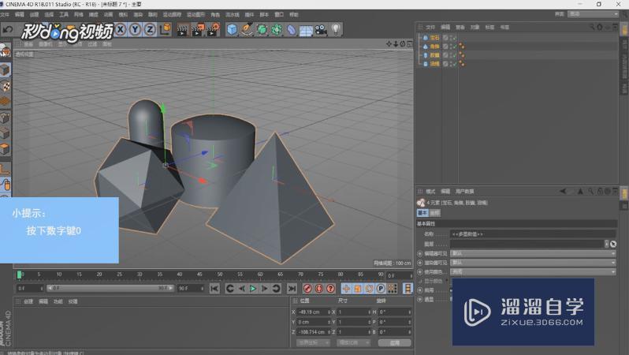This screenshot has height=355, width=629.
Task: Select the pyramid object (second) in object manager
Action: click(x=434, y=47)
